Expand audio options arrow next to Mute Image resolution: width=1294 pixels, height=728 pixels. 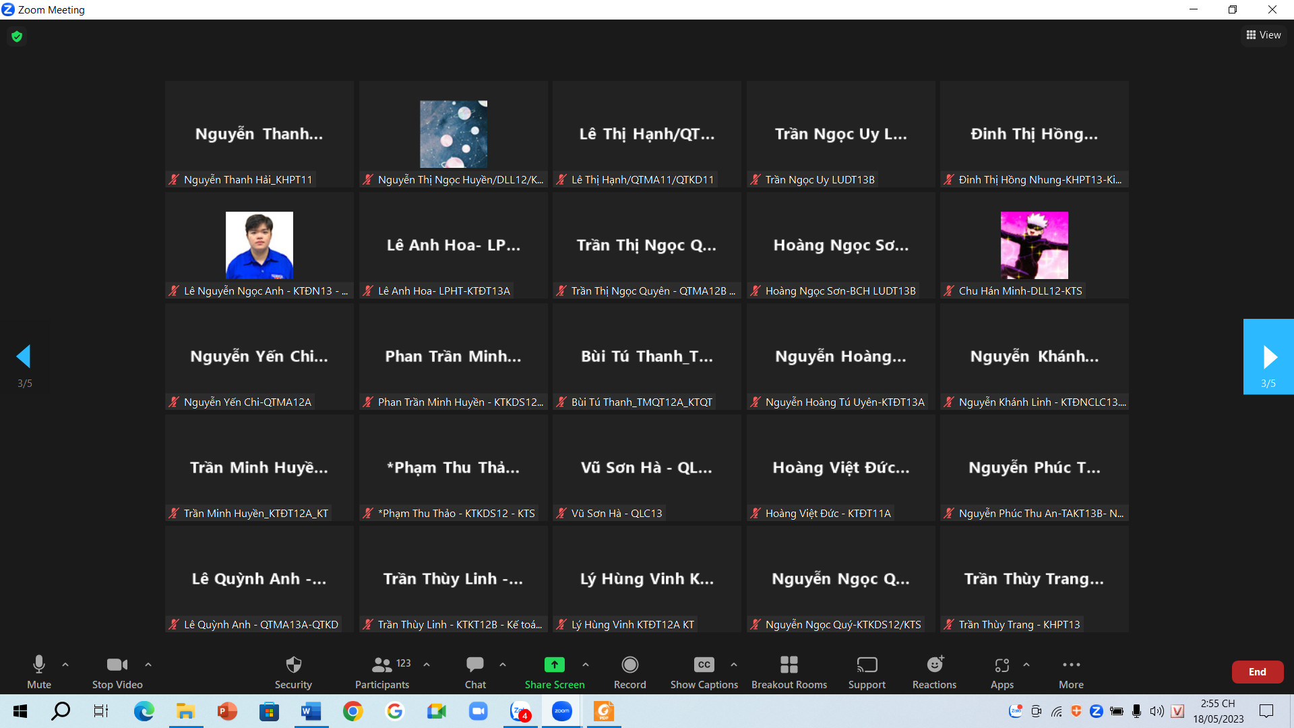[x=65, y=665]
